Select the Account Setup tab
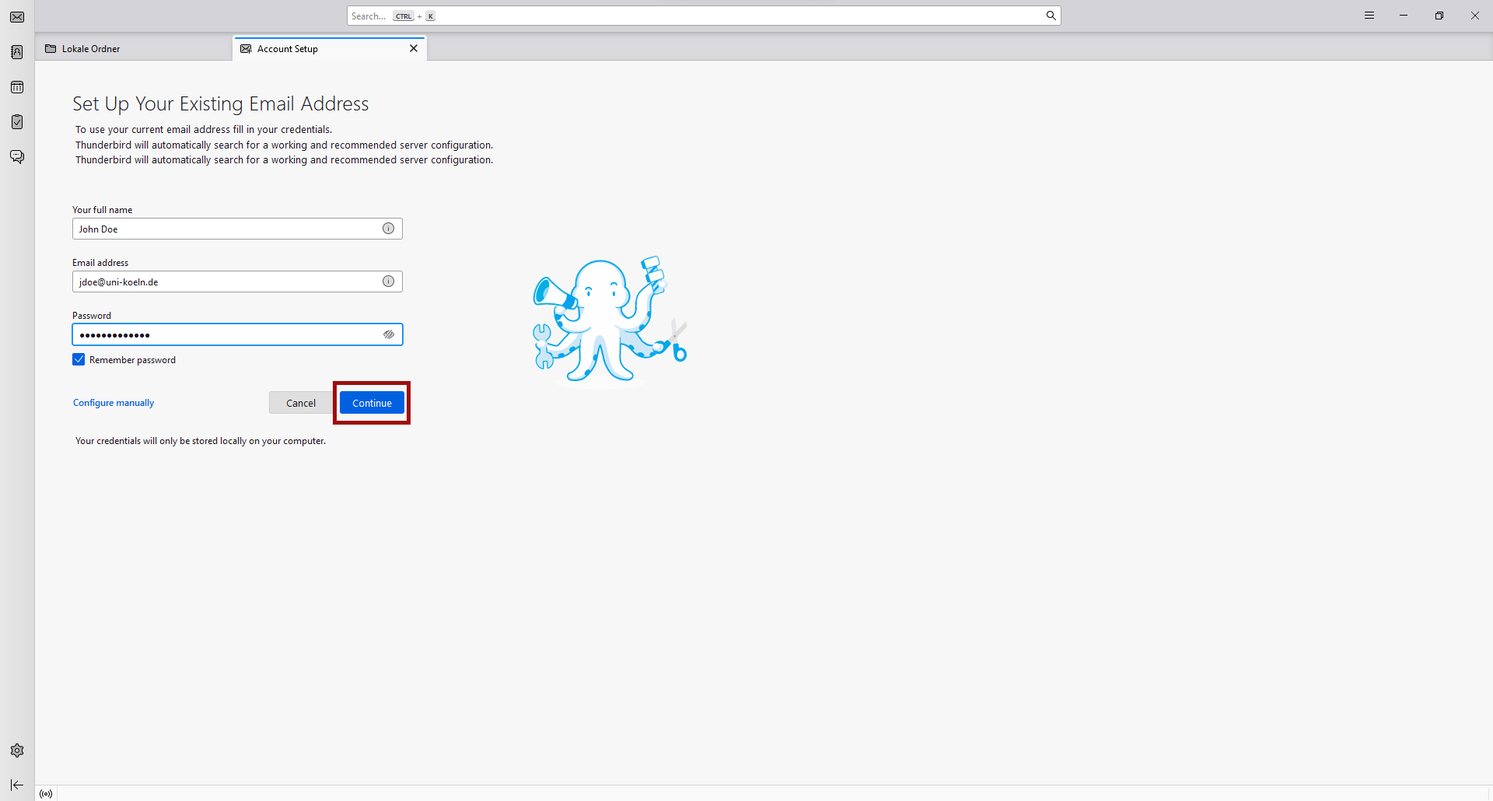This screenshot has width=1493, height=801. click(330, 48)
